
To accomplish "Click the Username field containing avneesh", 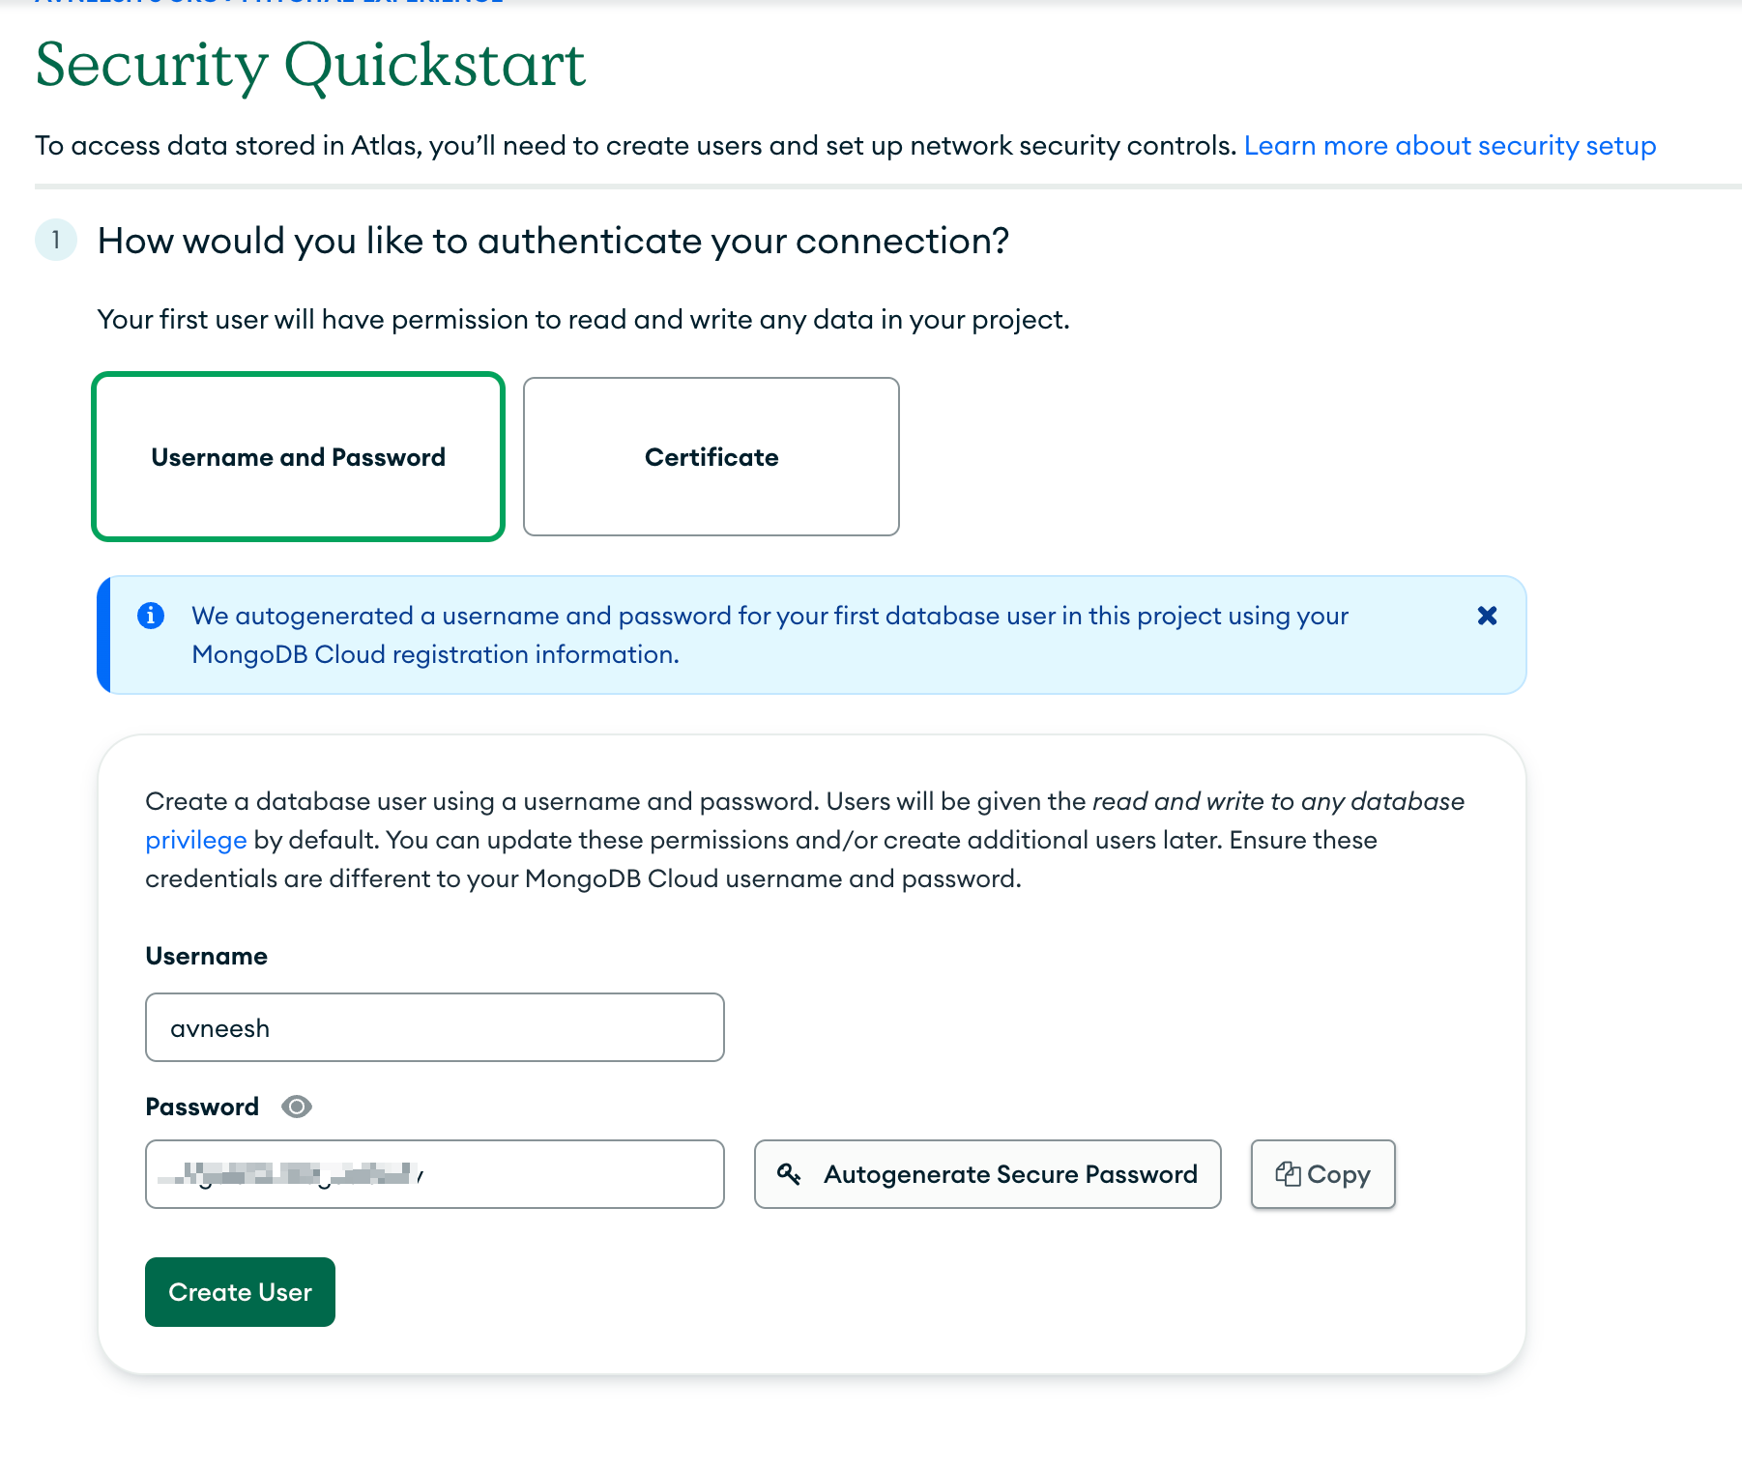I will coord(434,1027).
